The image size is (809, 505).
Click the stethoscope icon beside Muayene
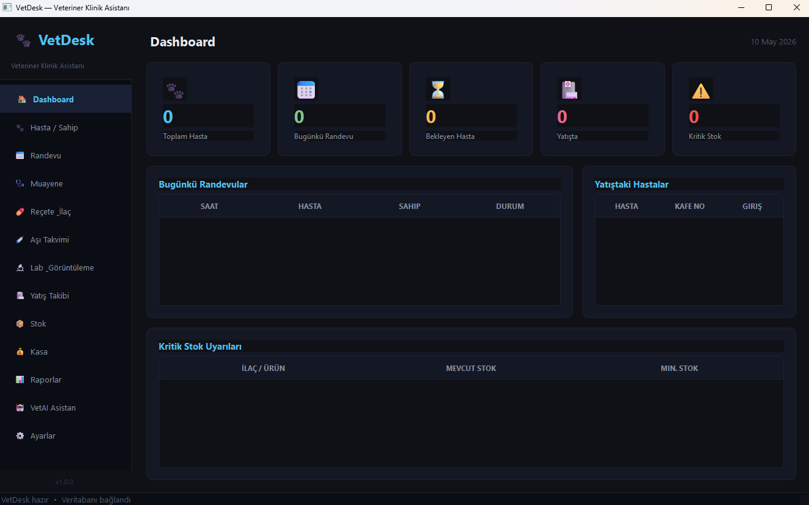pos(20,183)
